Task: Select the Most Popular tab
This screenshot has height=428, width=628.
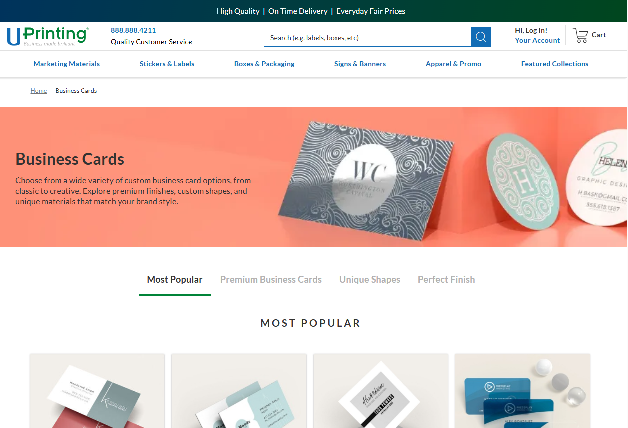Action: tap(175, 280)
